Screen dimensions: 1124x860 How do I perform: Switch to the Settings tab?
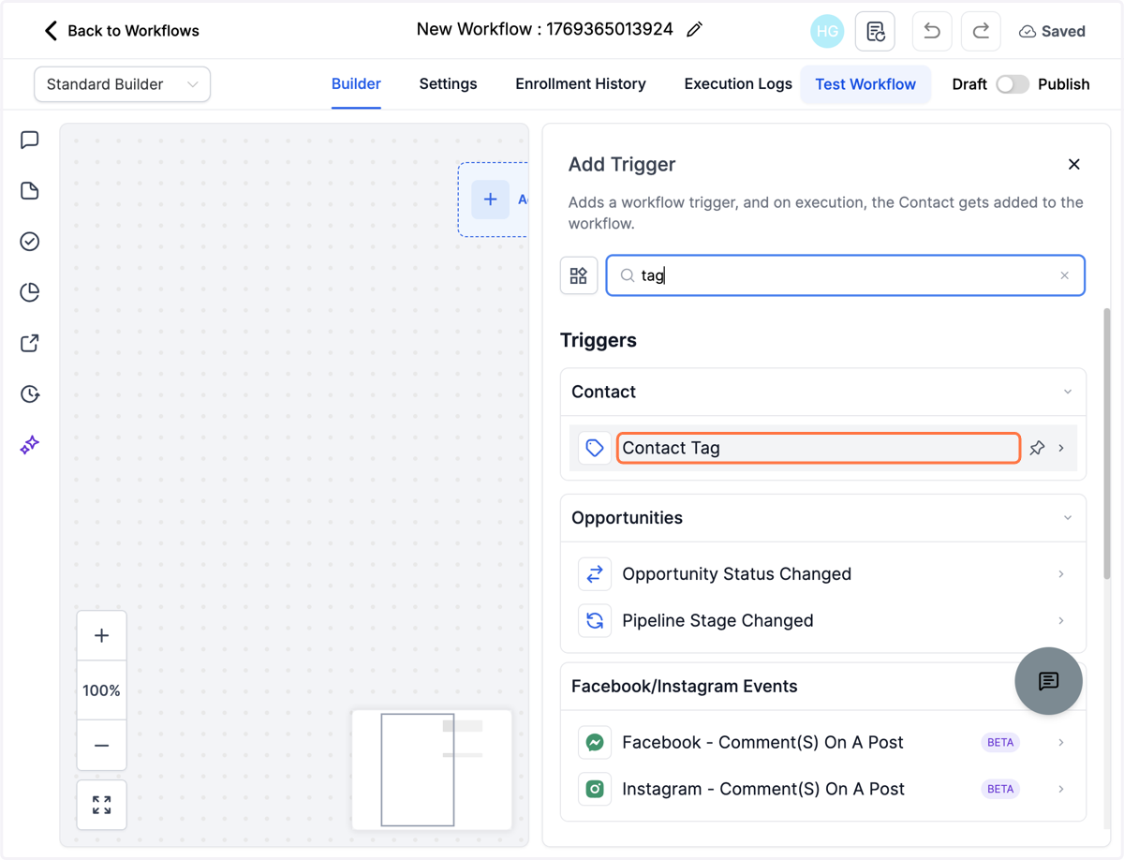[448, 84]
